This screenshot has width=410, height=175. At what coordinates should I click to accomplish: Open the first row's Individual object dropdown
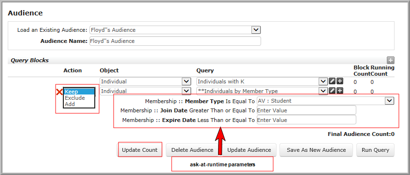coord(186,81)
